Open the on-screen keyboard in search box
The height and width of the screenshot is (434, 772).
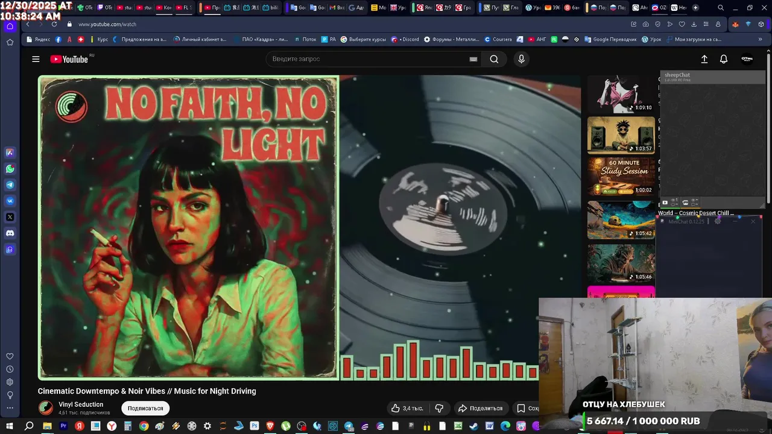tap(473, 59)
